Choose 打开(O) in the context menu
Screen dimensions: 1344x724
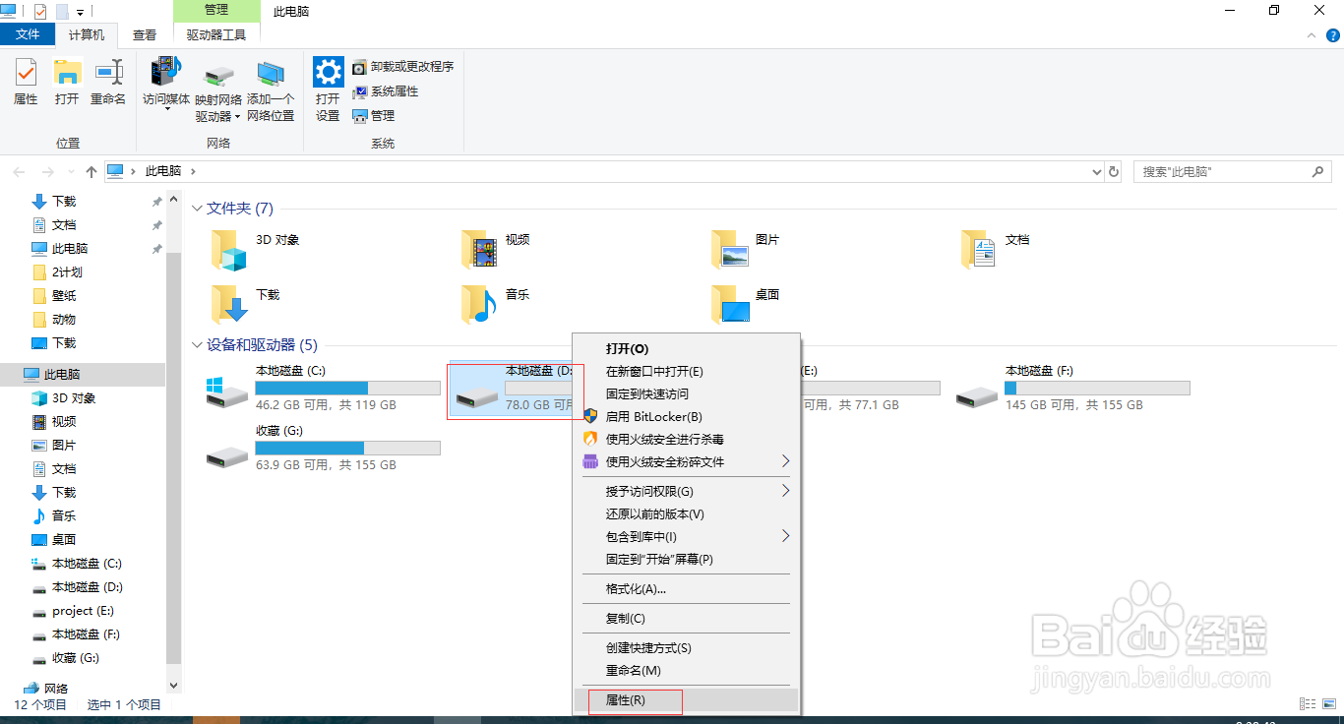(x=687, y=349)
